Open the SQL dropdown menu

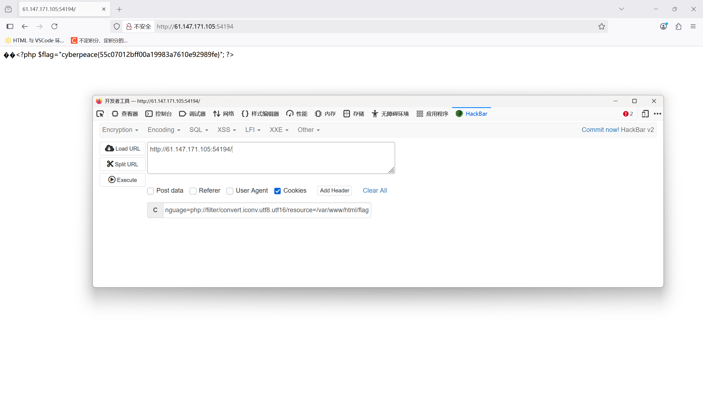pos(199,130)
